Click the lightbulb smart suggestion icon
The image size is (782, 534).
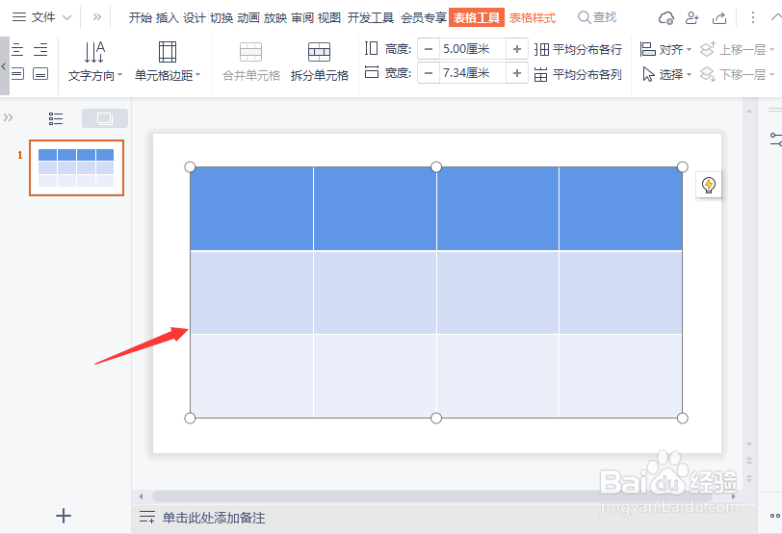pyautogui.click(x=709, y=185)
